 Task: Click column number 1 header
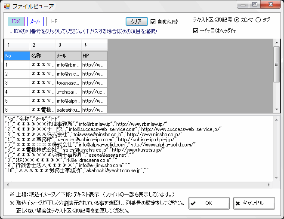tap(17, 45)
